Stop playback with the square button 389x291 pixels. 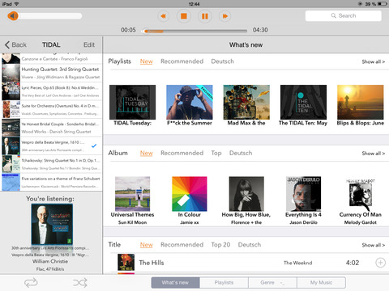(184, 16)
